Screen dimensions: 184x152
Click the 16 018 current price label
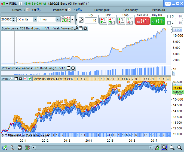[177, 88]
